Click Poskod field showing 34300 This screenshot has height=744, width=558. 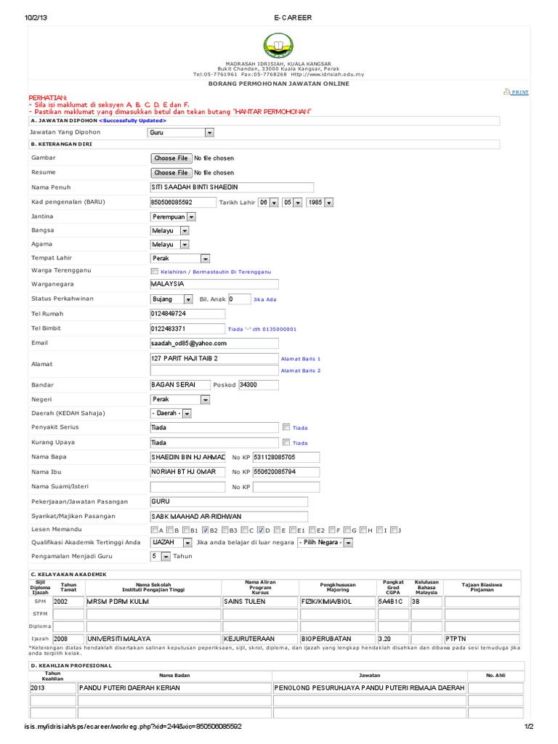258,385
